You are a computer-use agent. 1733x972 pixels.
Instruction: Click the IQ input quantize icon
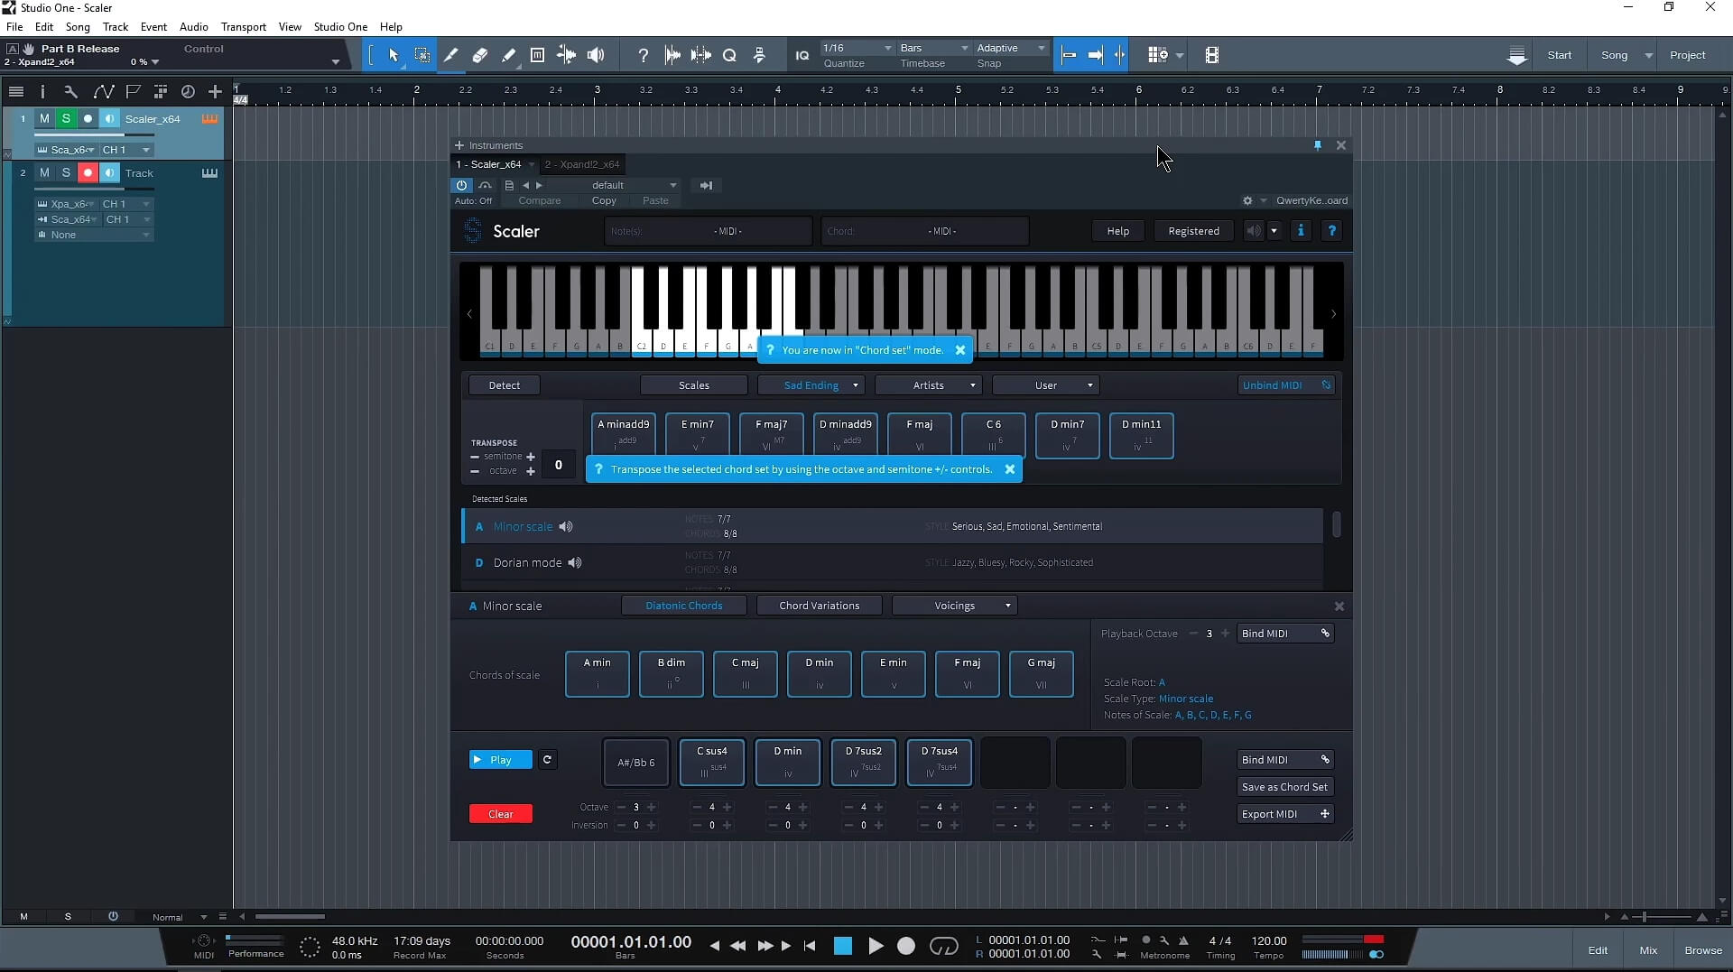[802, 55]
